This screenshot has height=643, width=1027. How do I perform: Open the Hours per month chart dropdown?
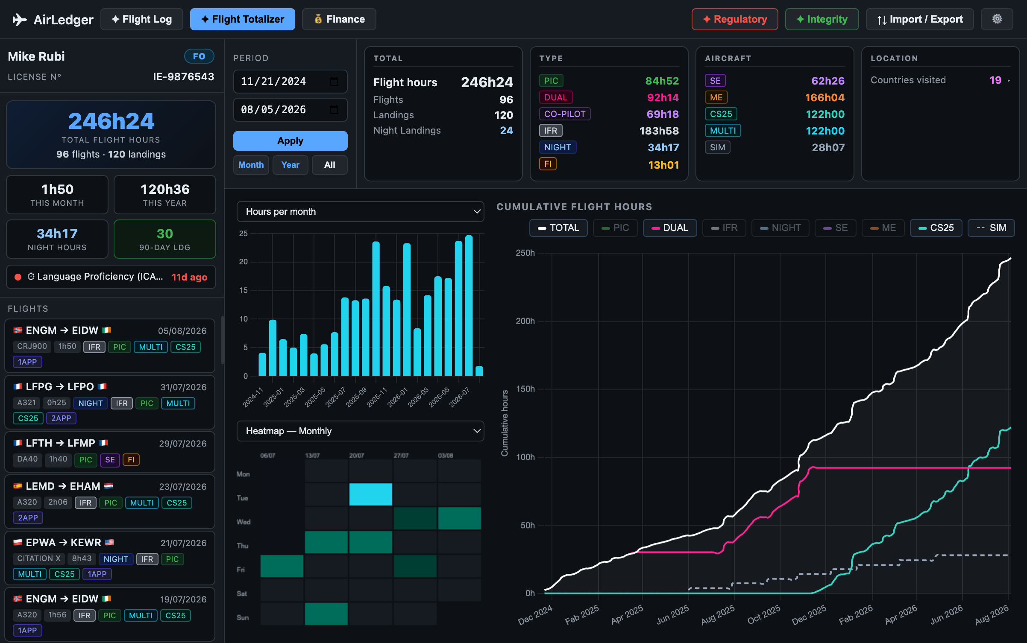(360, 212)
